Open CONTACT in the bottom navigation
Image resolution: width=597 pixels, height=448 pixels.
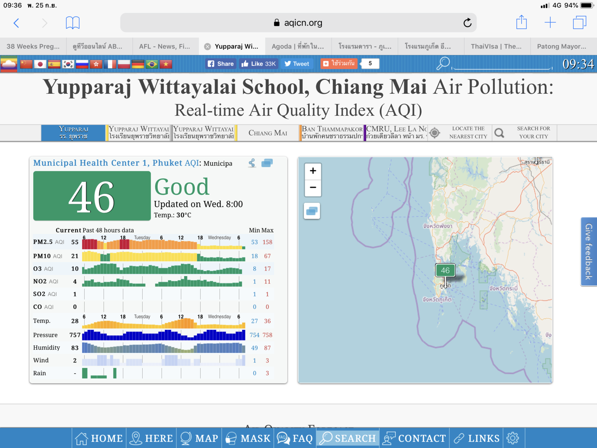coord(414,438)
